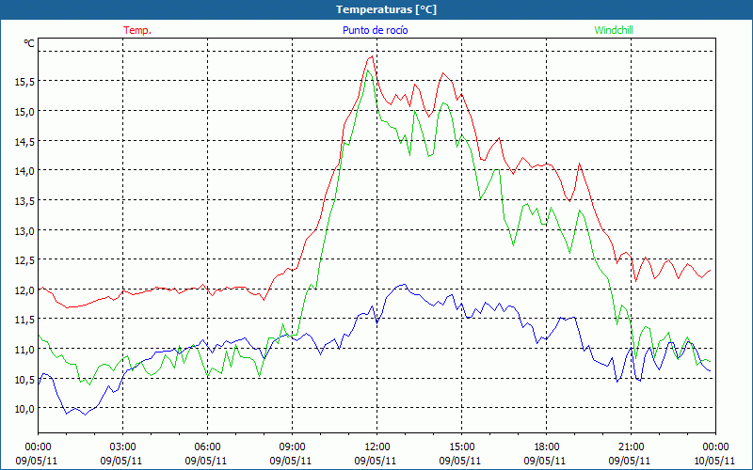The image size is (753, 470).
Task: Click the 11,0 y-axis value
Action: pyautogui.click(x=24, y=349)
